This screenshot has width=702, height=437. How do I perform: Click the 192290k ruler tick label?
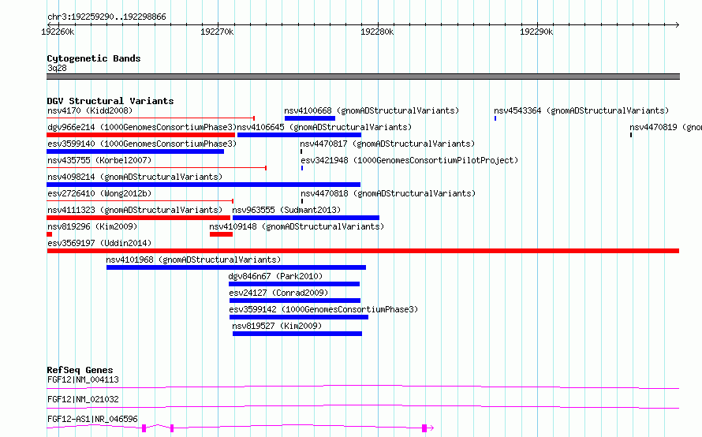536,32
